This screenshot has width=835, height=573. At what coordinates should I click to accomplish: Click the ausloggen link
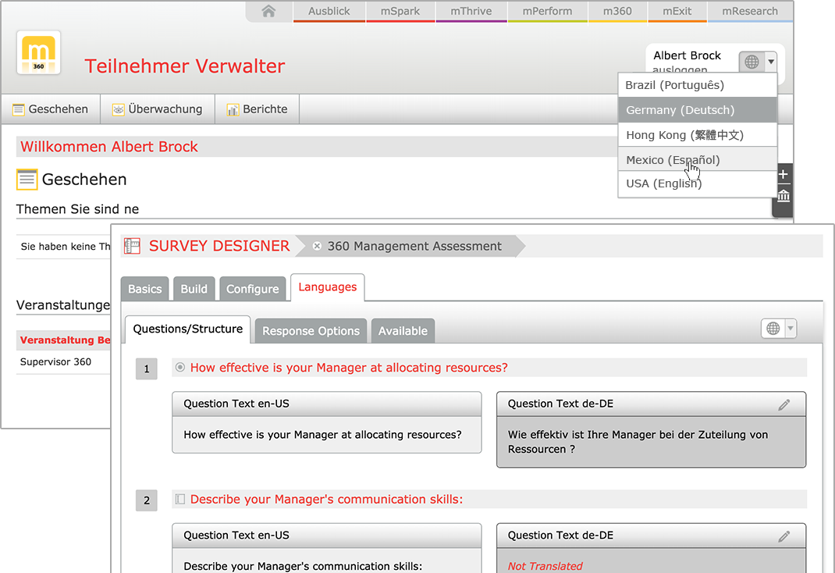679,71
